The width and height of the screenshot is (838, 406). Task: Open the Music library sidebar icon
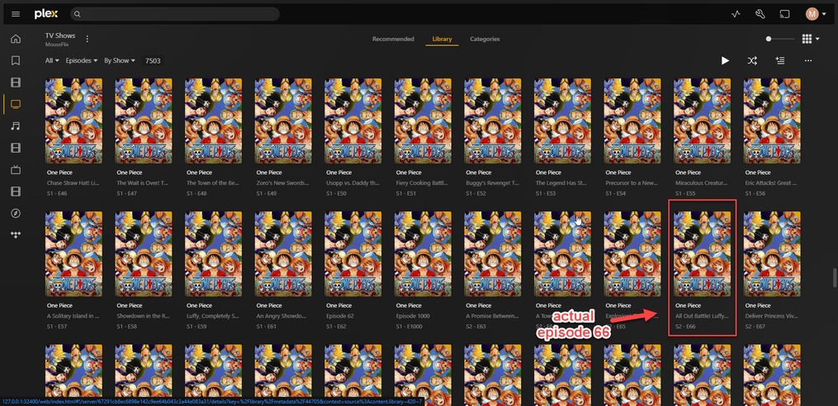tap(16, 126)
